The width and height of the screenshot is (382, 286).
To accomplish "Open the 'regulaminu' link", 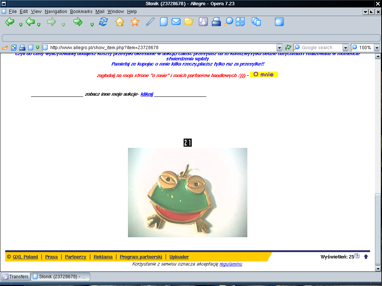I will tap(231, 264).
